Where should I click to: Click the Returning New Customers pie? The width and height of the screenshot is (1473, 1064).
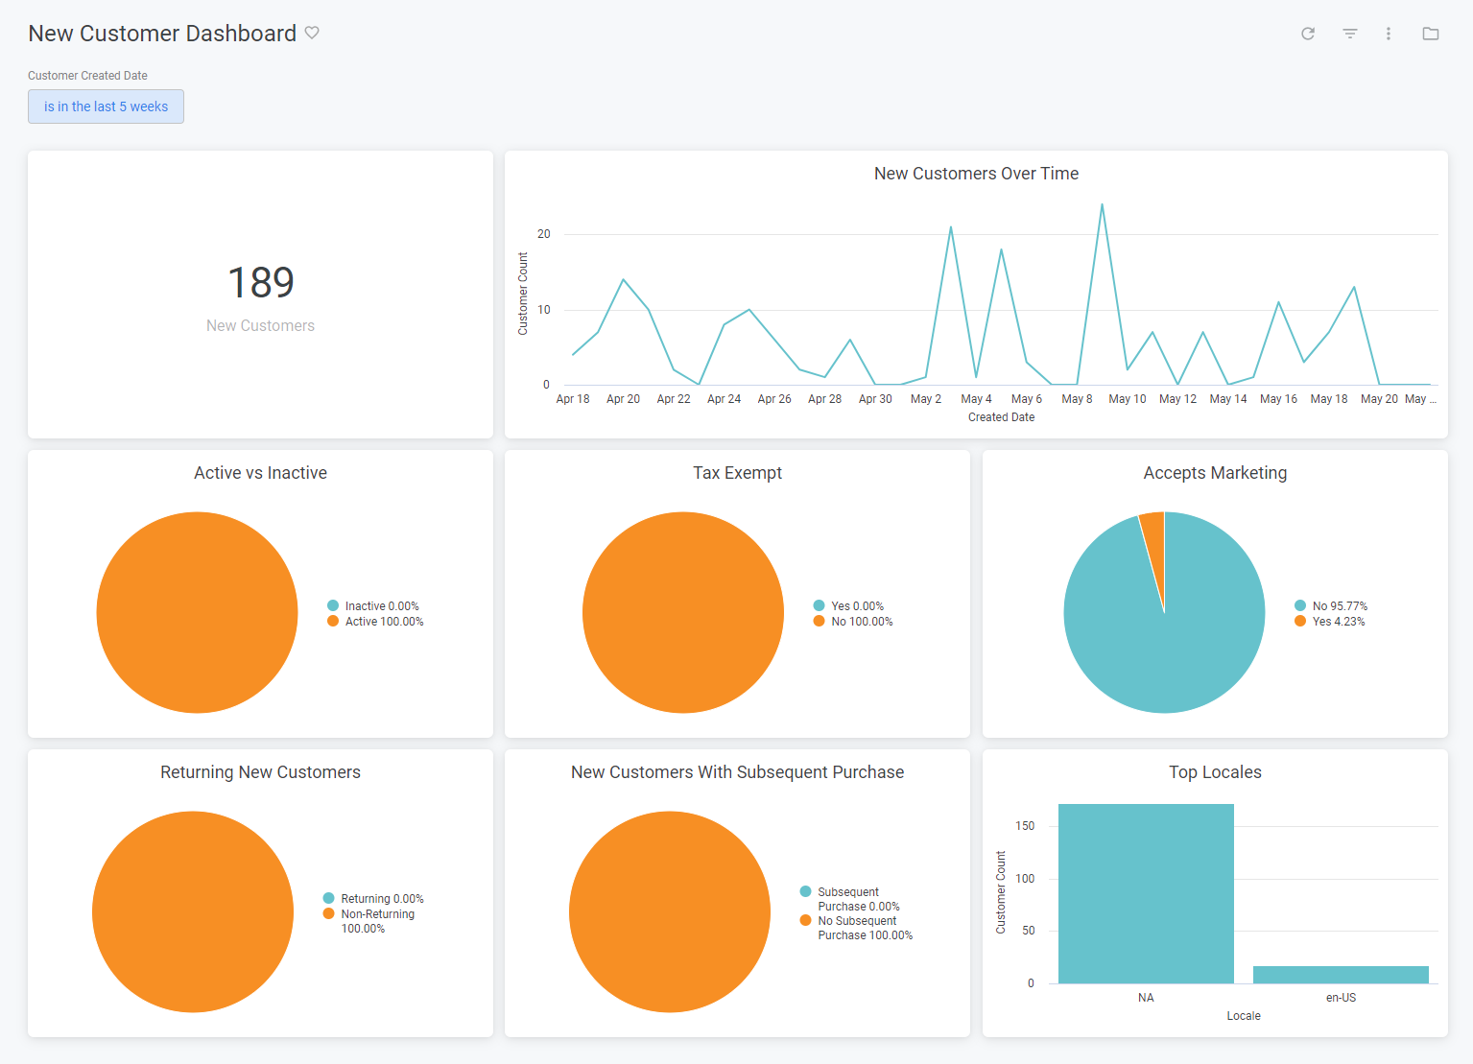coord(193,911)
